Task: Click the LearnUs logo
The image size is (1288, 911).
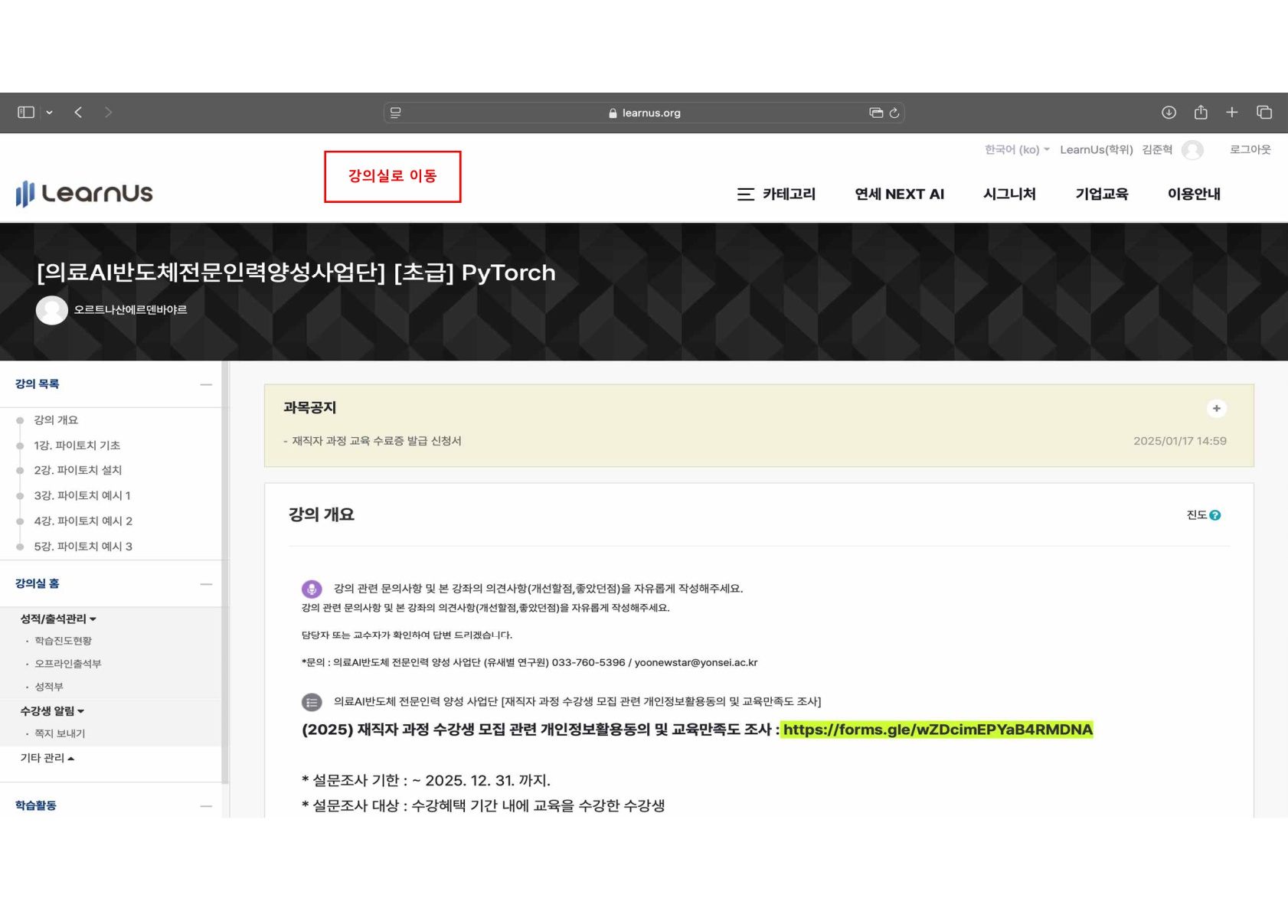Action: pyautogui.click(x=83, y=193)
